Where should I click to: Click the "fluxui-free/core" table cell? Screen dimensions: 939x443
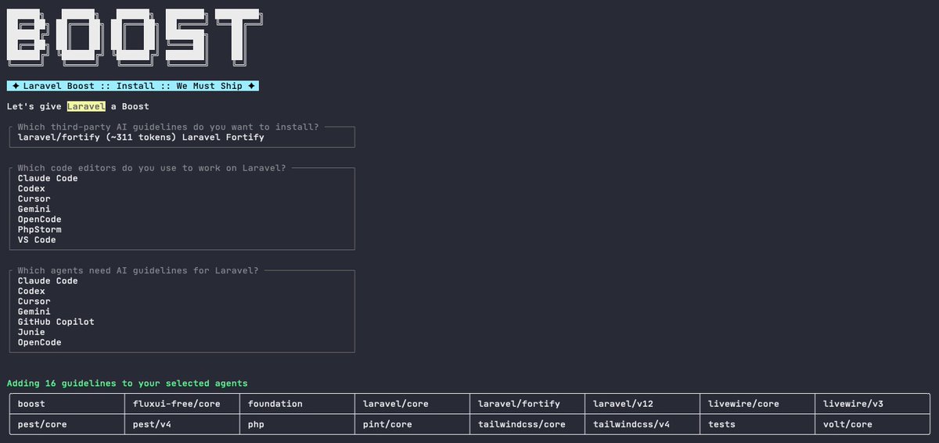click(x=182, y=404)
